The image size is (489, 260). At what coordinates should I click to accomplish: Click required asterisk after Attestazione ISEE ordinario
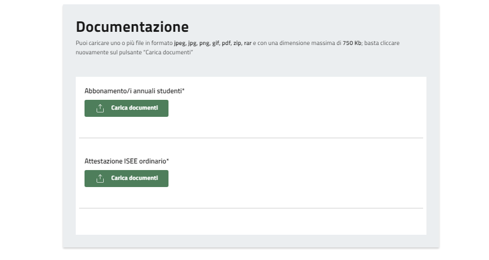[x=168, y=161]
